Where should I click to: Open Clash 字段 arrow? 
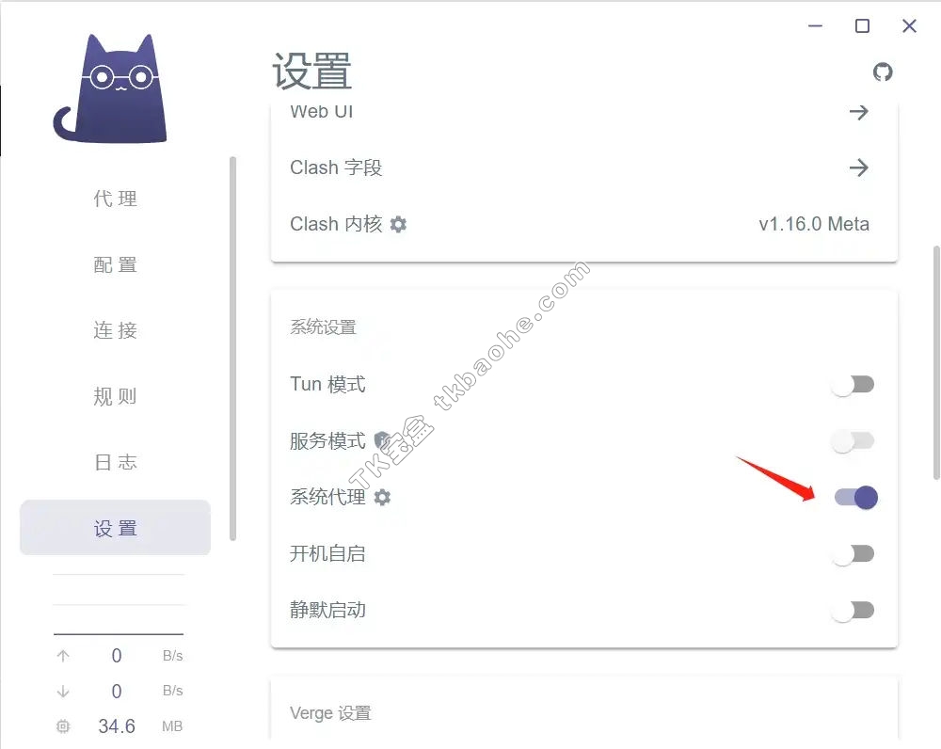click(859, 167)
